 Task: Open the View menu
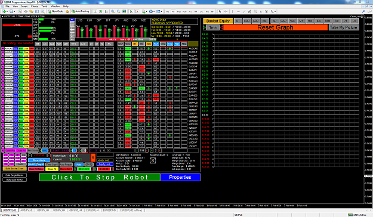tap(16, 6)
